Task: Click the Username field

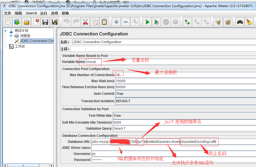Action: click(174, 154)
